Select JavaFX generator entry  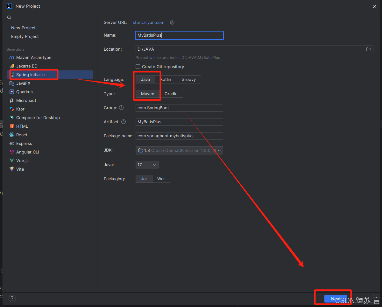(x=23, y=83)
